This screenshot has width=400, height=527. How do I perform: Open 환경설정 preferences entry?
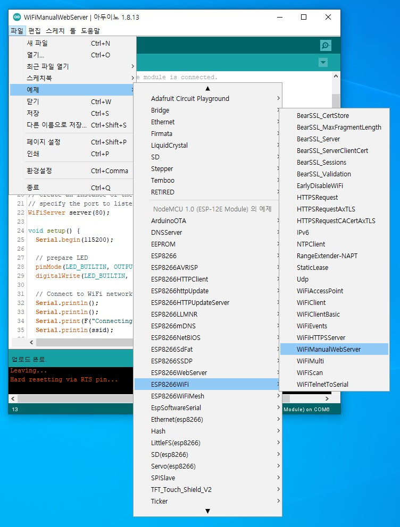point(72,171)
